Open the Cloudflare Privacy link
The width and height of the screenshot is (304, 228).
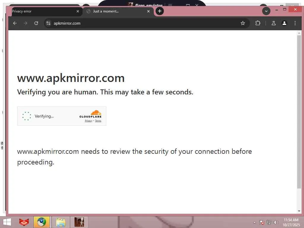[88, 121]
